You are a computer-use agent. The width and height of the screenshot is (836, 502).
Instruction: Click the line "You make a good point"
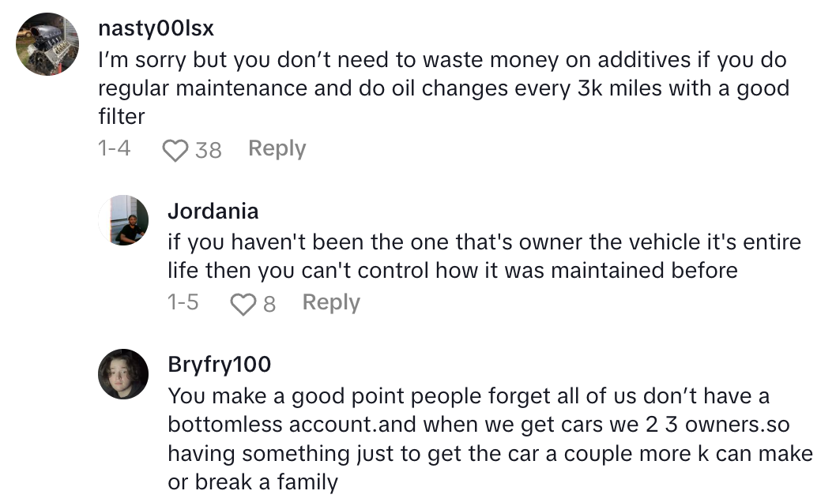(x=468, y=395)
